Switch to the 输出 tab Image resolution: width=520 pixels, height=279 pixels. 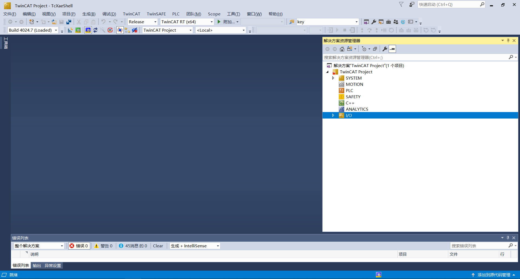[37, 266]
